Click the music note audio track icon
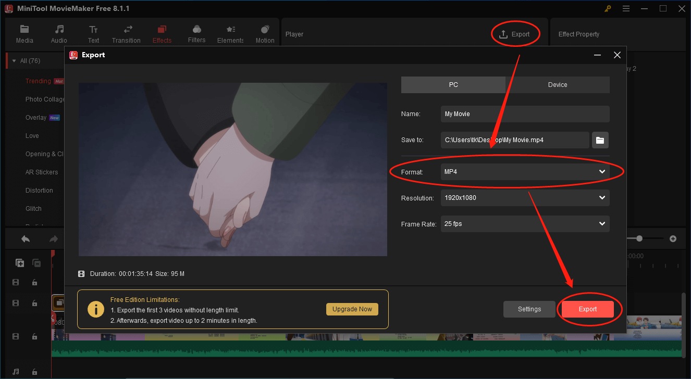Image resolution: width=691 pixels, height=379 pixels. click(x=16, y=371)
